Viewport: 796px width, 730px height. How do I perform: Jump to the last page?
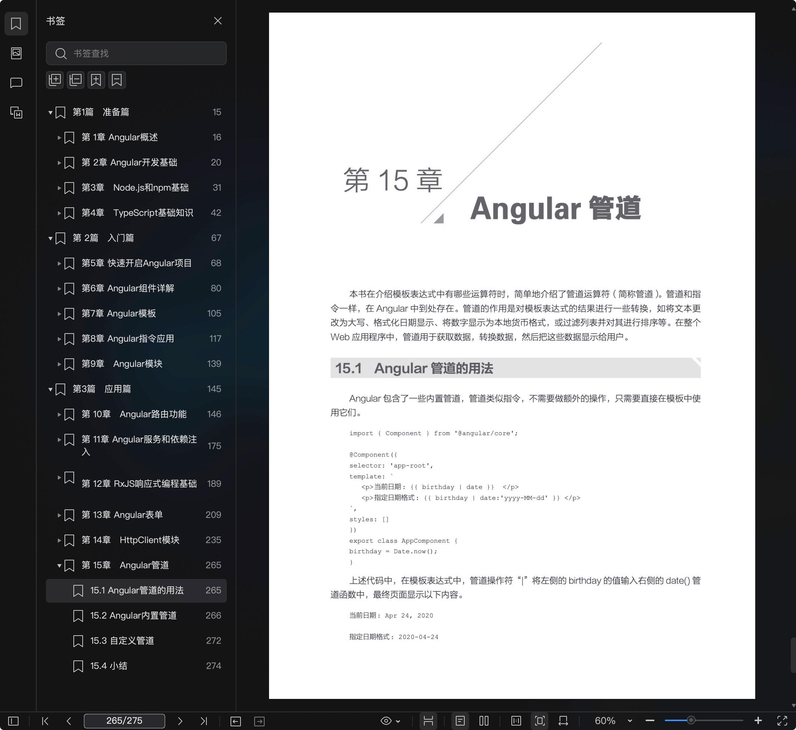click(x=204, y=721)
